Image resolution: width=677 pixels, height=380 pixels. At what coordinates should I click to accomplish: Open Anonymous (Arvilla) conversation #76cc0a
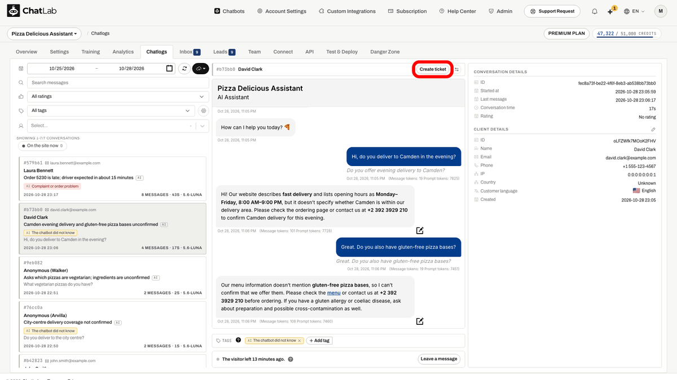pos(112,327)
